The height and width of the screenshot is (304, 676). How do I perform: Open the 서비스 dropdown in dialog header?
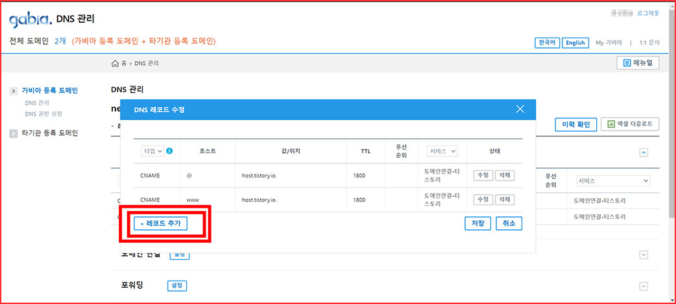tap(442, 151)
